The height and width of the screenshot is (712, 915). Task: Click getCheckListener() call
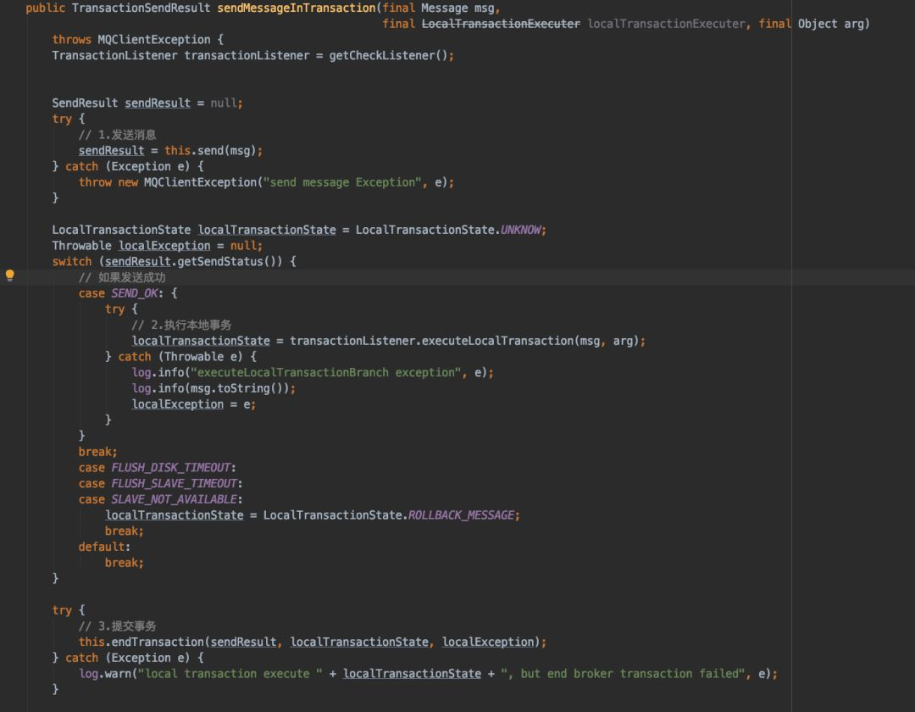(x=388, y=55)
